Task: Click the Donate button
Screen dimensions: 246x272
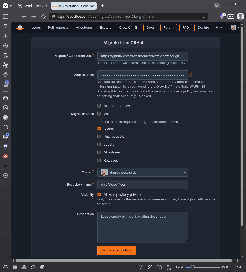Action: 203,28
